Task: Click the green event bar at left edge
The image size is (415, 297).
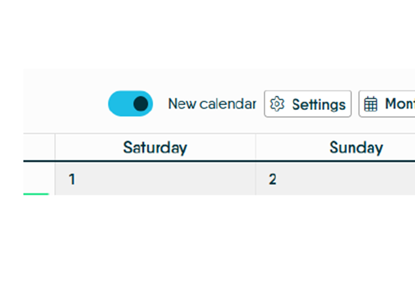Action: 36,193
